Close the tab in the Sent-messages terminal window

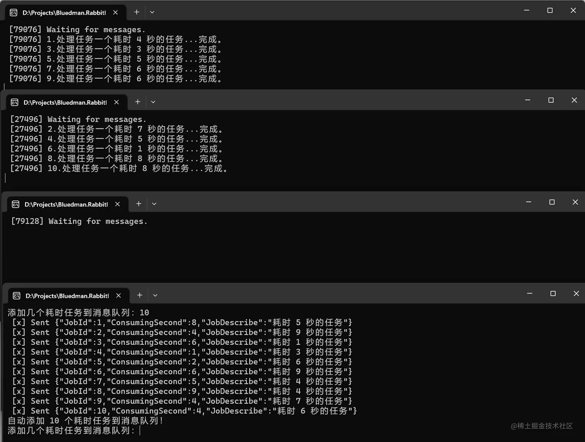coord(118,296)
